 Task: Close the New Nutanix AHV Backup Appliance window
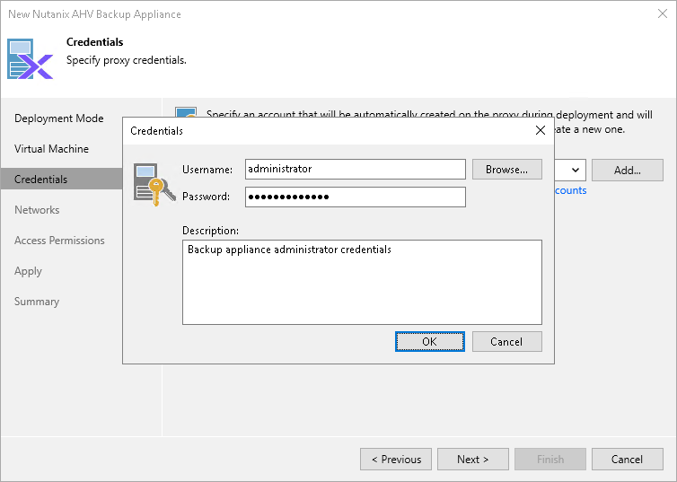661,14
